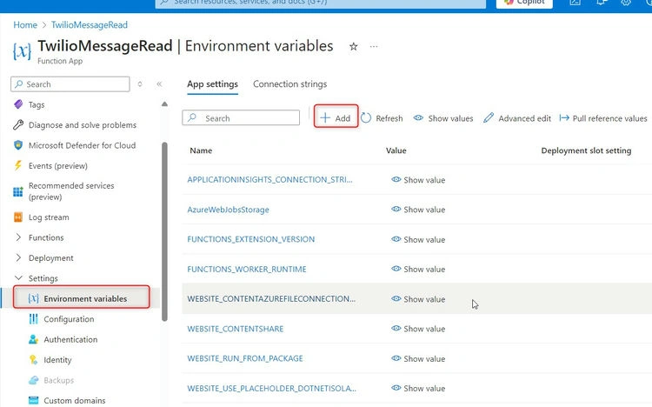Click the sidebar Search field

(70, 84)
